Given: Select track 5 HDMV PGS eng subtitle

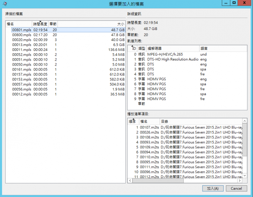Looking at the screenshot, I should 187,79.
